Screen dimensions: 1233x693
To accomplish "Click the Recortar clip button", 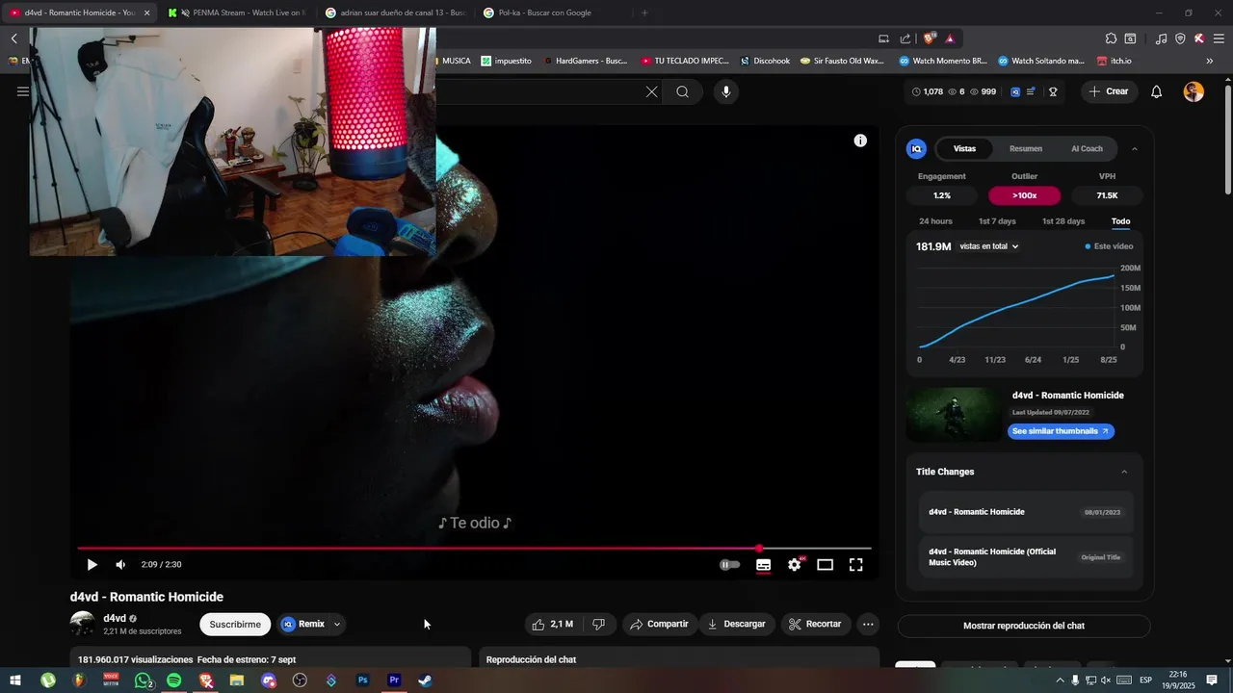I will [815, 624].
